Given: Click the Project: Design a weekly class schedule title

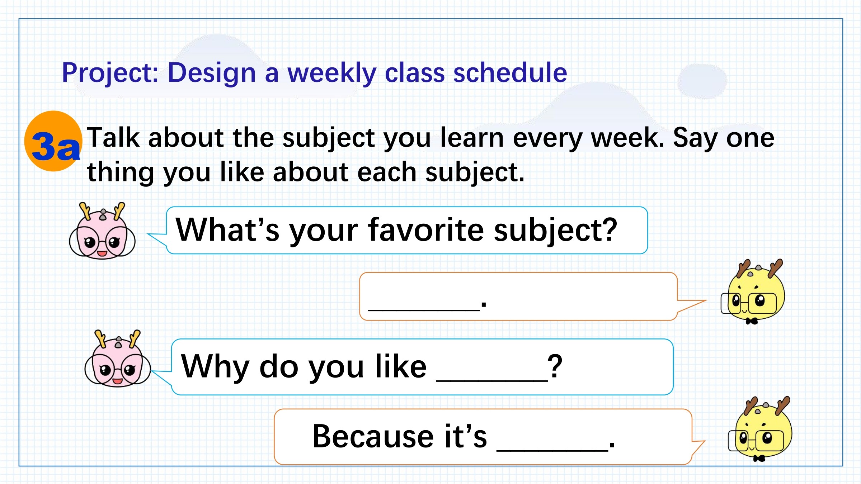Looking at the screenshot, I should [314, 73].
